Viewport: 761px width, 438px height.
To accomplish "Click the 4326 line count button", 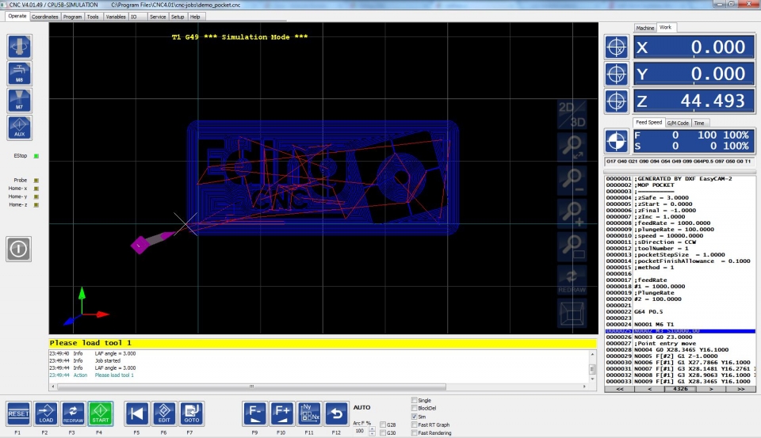I will pos(680,389).
